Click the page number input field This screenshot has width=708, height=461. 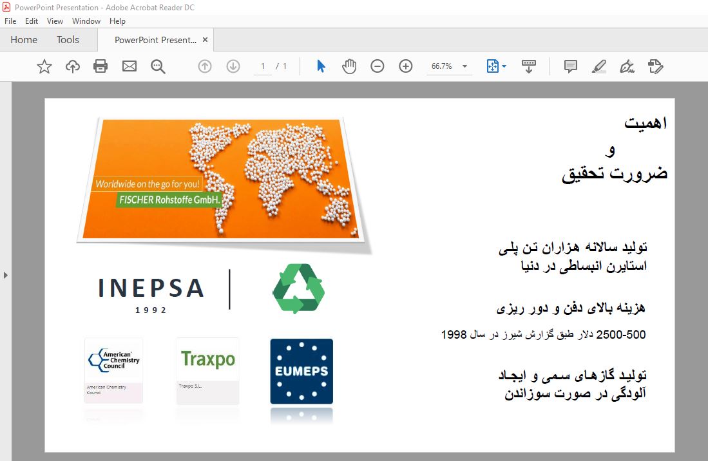point(262,66)
